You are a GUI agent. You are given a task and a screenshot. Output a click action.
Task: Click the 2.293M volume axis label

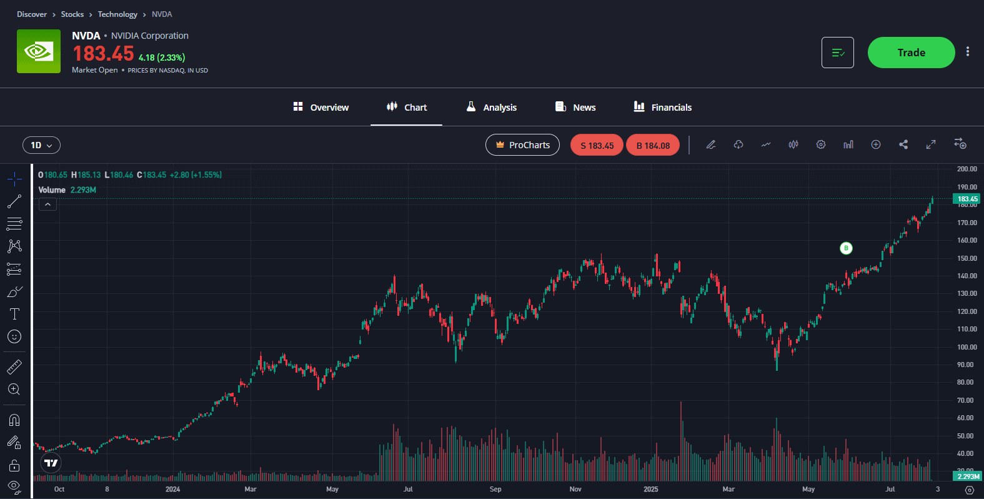[x=968, y=476]
